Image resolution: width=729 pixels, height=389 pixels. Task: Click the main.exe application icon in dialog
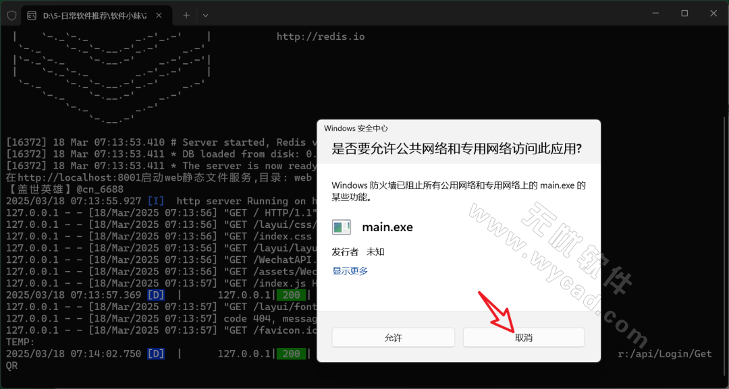pos(342,227)
